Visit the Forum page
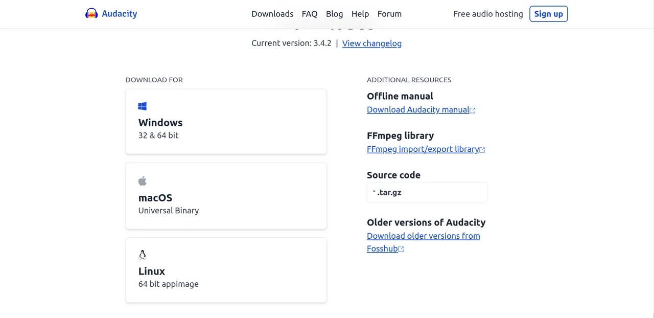This screenshot has width=654, height=318. pos(389,14)
